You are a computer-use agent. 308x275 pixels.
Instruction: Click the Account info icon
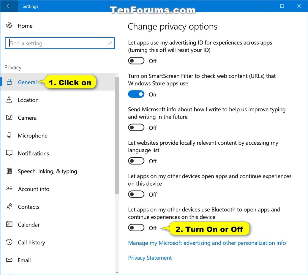click(9, 189)
